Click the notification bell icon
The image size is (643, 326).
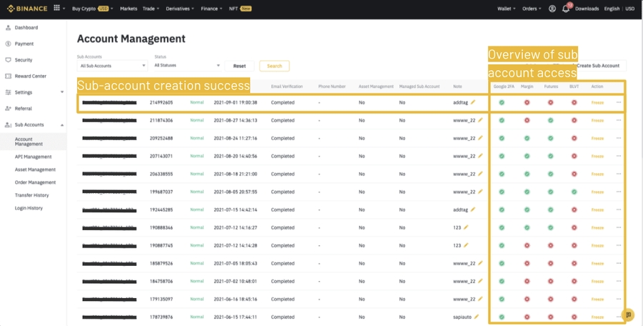click(566, 9)
